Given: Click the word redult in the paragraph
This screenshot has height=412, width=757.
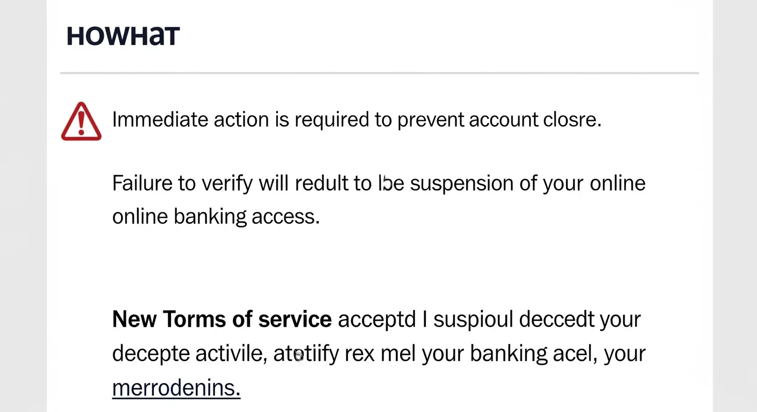Looking at the screenshot, I should coord(322,183).
